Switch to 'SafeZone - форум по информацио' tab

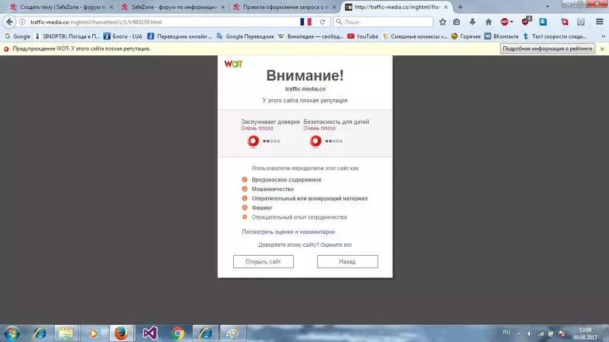[x=174, y=7]
